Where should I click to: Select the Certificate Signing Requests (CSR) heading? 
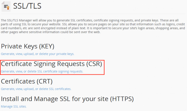click(52, 64)
